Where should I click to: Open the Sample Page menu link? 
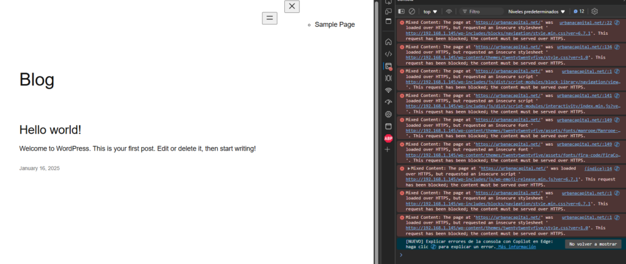(x=334, y=24)
